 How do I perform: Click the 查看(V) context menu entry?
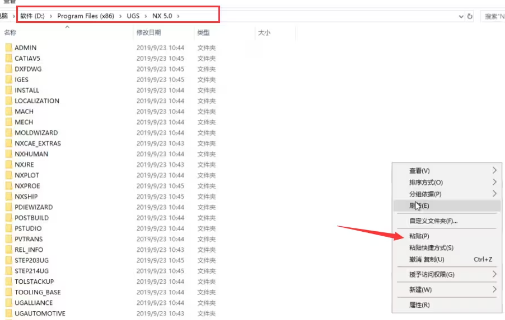coord(447,170)
